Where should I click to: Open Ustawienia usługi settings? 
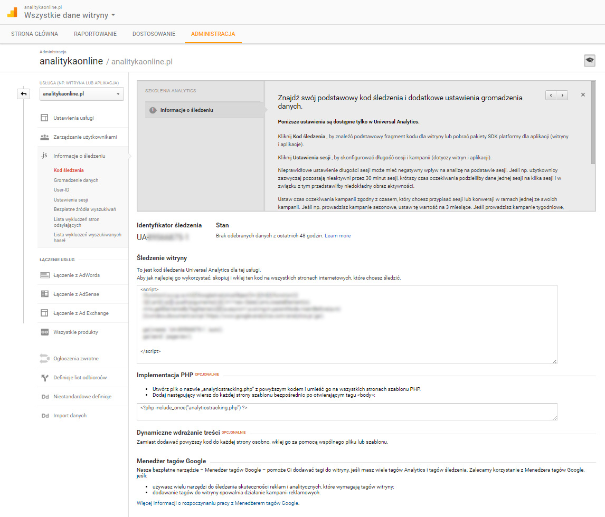pyautogui.click(x=74, y=118)
